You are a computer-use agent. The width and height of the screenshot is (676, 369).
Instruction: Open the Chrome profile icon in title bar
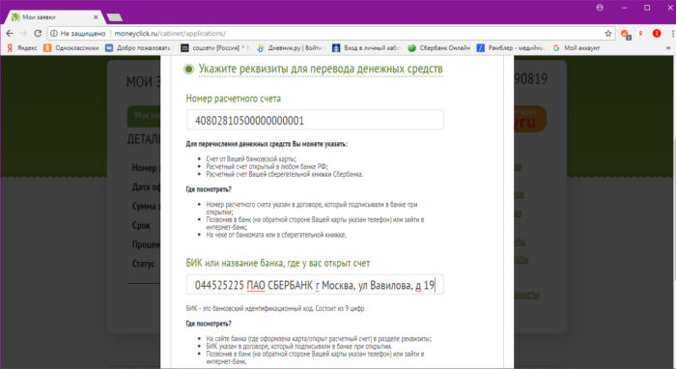pos(600,8)
